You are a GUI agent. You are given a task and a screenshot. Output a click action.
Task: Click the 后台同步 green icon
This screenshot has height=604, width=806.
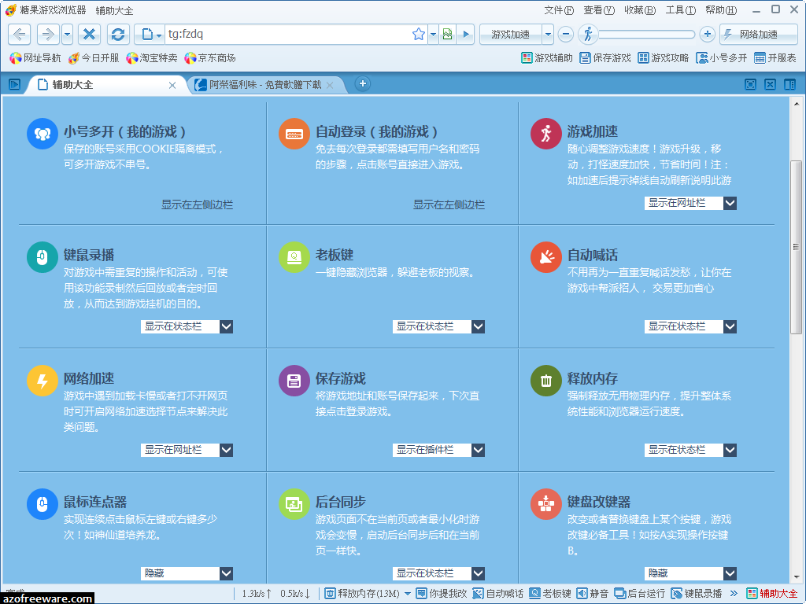[x=294, y=504]
